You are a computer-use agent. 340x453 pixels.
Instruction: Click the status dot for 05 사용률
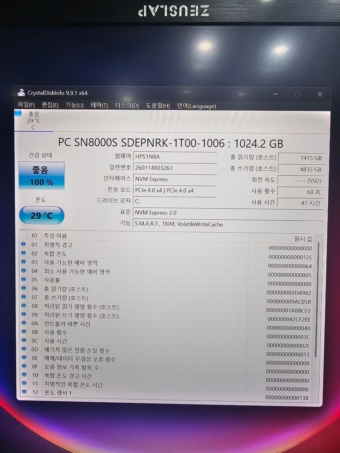tap(23, 280)
